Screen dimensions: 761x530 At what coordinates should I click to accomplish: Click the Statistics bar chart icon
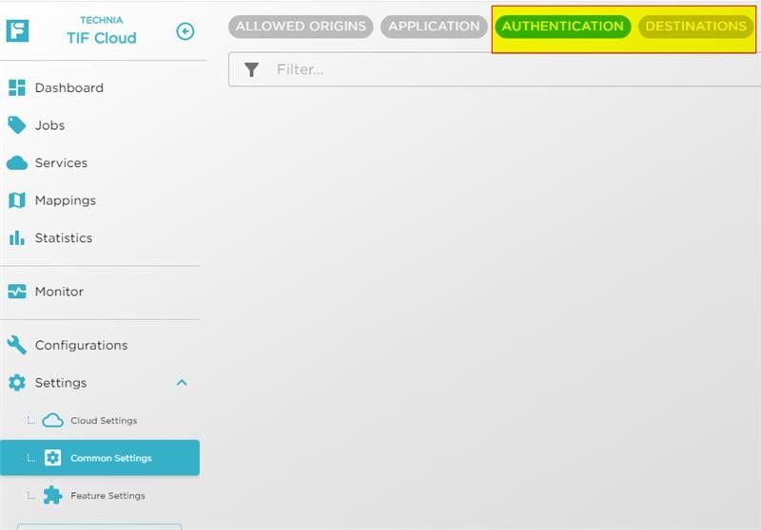(17, 238)
